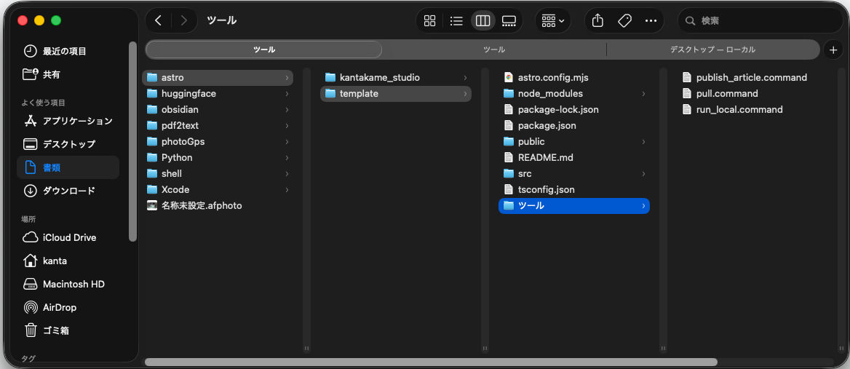Click the 検索 search field

click(760, 20)
